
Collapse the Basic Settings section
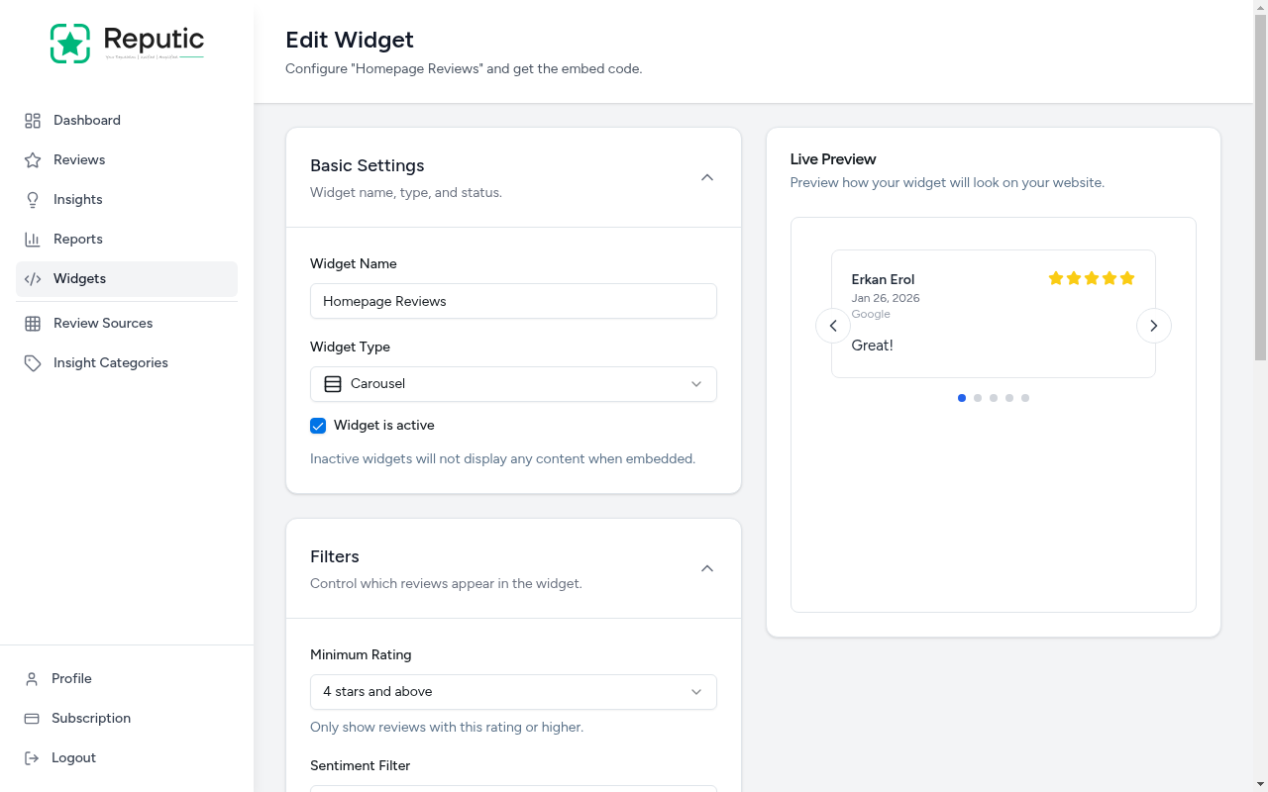707,176
